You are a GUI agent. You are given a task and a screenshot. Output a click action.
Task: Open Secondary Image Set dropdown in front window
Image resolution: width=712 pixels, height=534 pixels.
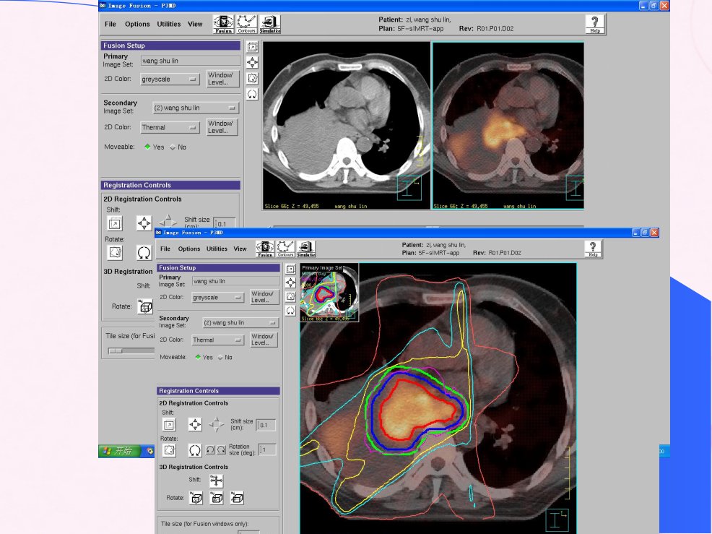point(240,323)
